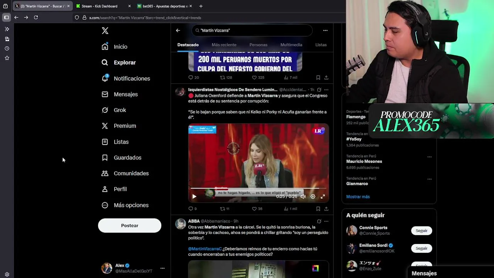Click the Perfil person icon
494x278 pixels.
point(105,189)
